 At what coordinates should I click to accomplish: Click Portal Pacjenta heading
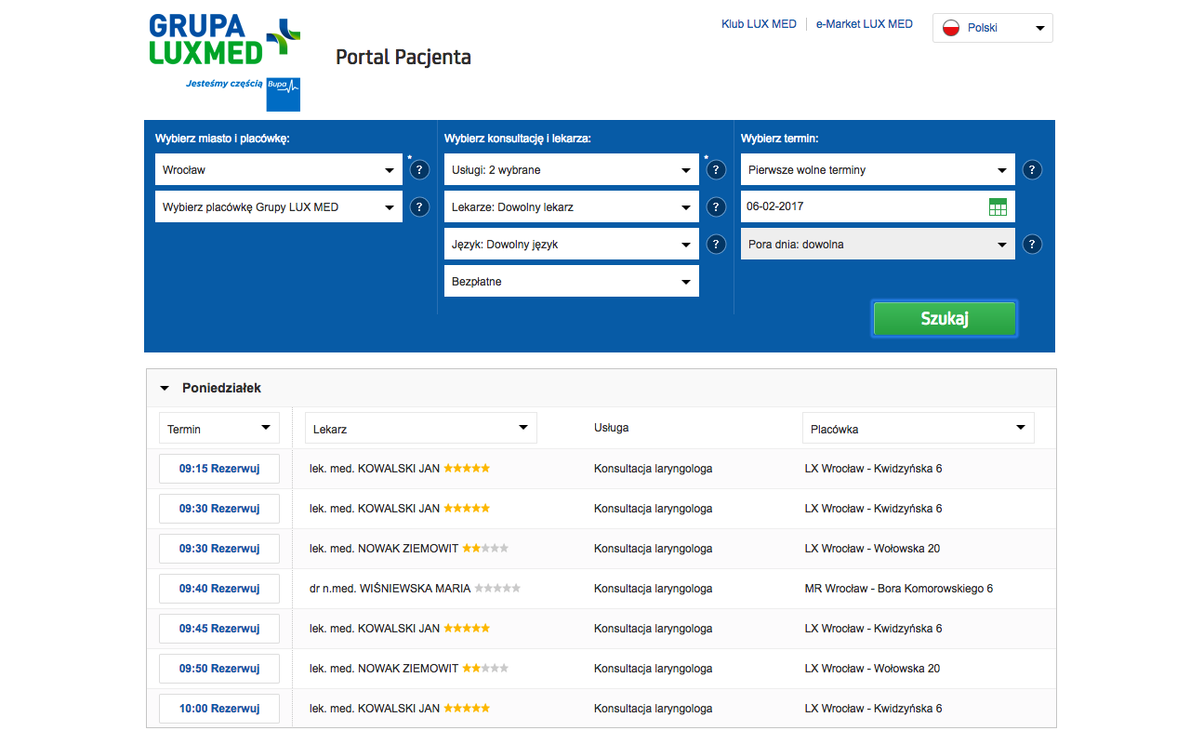pos(403,58)
